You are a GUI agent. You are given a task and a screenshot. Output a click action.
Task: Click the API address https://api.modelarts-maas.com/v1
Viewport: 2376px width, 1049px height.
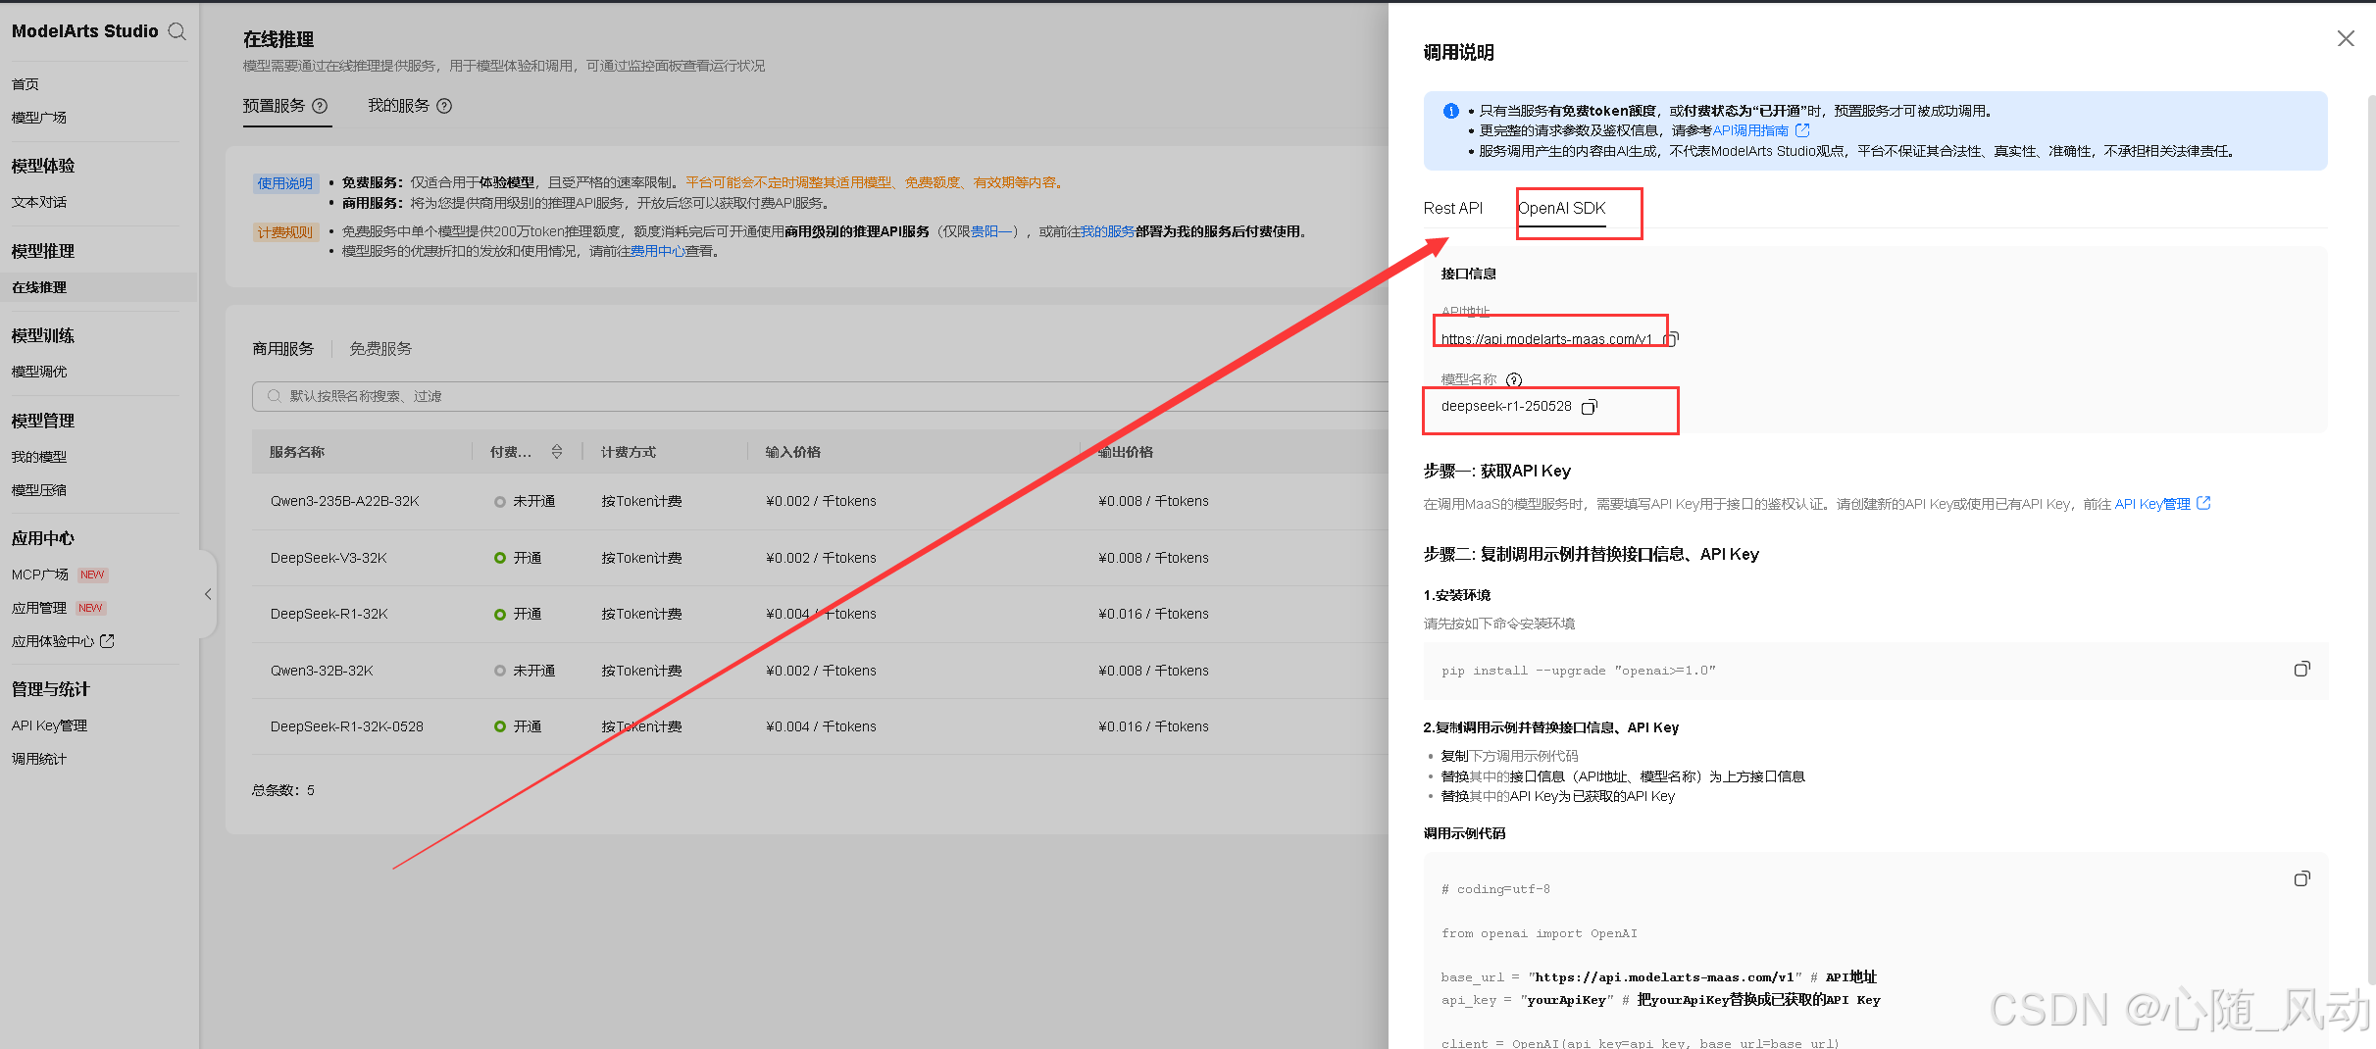tap(1546, 339)
